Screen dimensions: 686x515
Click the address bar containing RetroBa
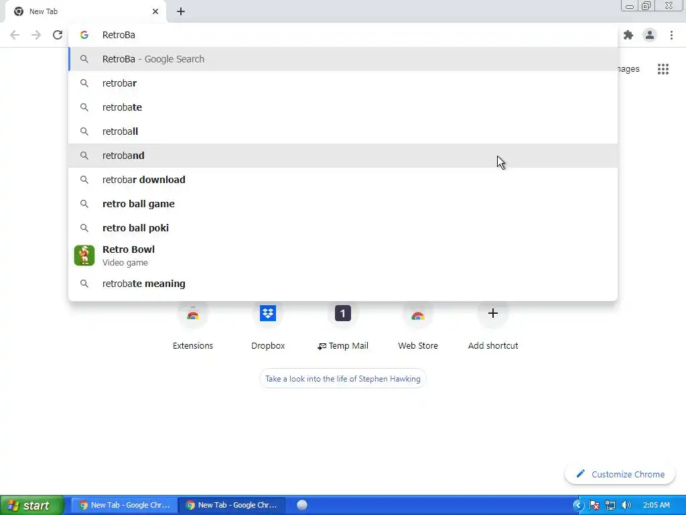click(343, 35)
